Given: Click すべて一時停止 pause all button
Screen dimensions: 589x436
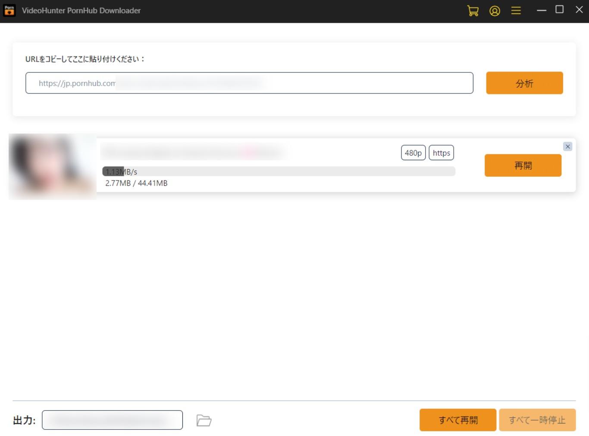Looking at the screenshot, I should click(537, 420).
